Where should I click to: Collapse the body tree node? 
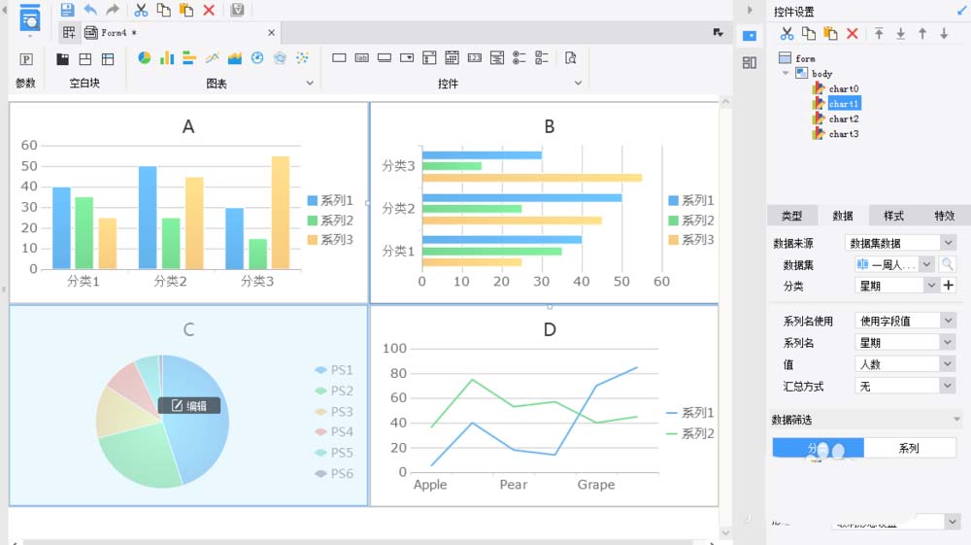(x=786, y=73)
